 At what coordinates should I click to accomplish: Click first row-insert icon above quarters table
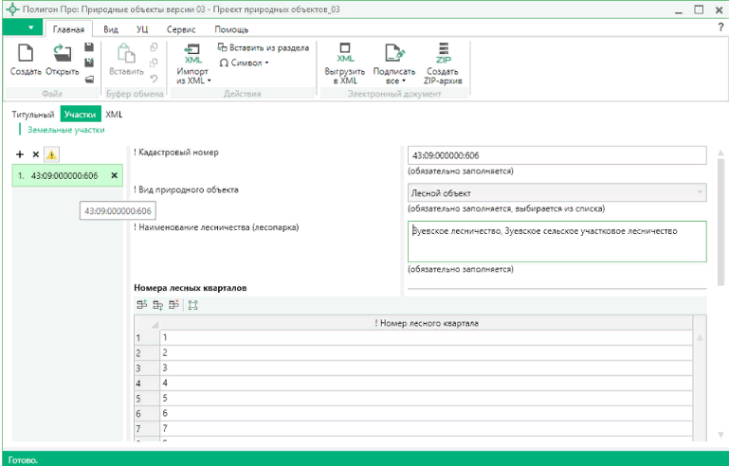[141, 305]
